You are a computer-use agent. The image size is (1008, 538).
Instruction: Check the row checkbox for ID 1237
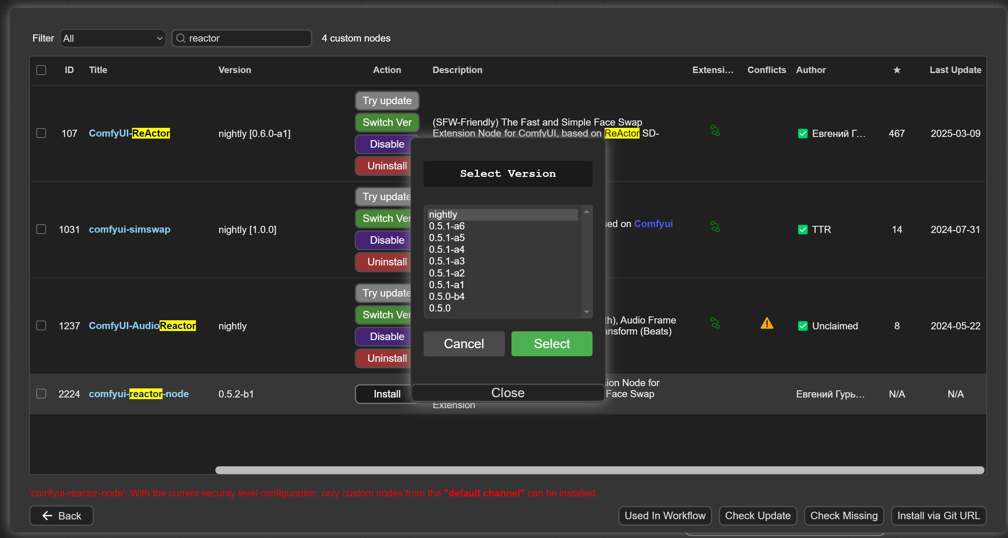pyautogui.click(x=41, y=325)
